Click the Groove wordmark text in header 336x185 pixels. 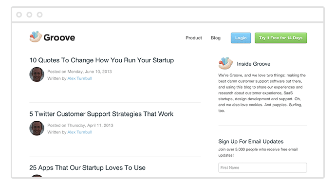coord(59,37)
